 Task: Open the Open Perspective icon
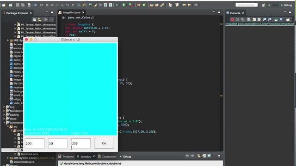point(263,5)
